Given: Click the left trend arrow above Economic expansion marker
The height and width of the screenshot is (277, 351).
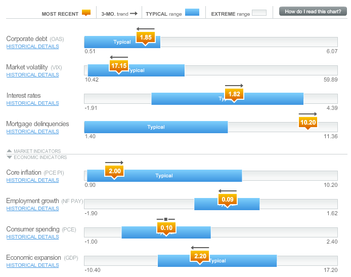Looking at the screenshot, I should (x=200, y=248).
